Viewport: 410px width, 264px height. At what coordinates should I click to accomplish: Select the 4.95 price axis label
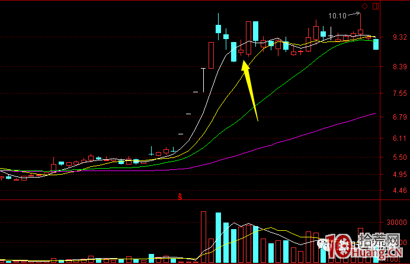point(400,175)
